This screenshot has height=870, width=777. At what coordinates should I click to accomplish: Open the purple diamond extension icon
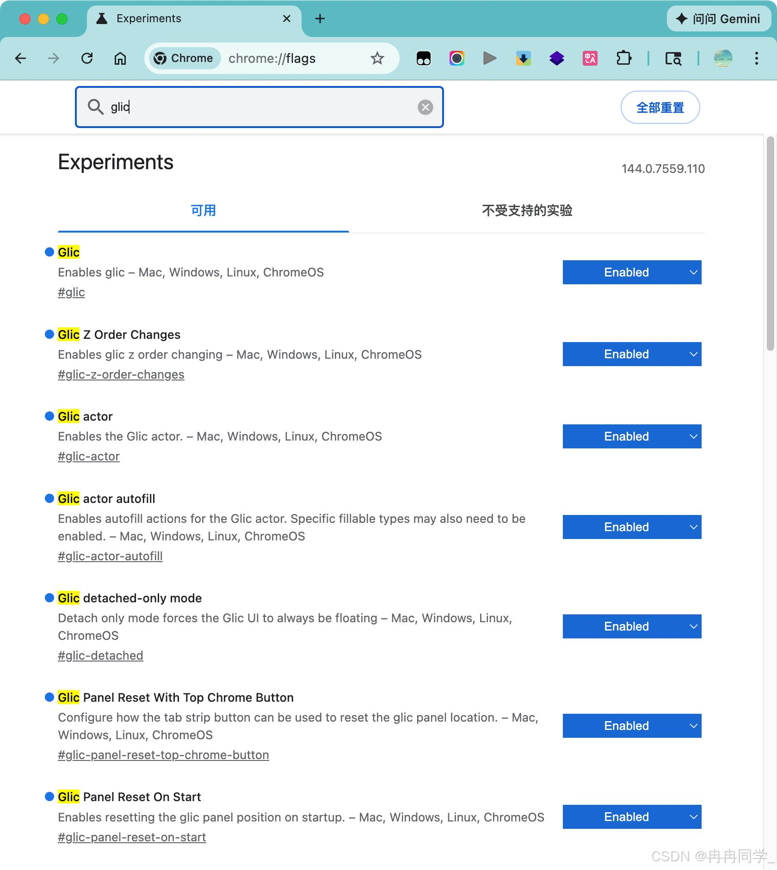(x=557, y=58)
